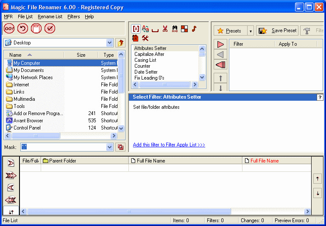Select My Computer in file list

(61, 63)
